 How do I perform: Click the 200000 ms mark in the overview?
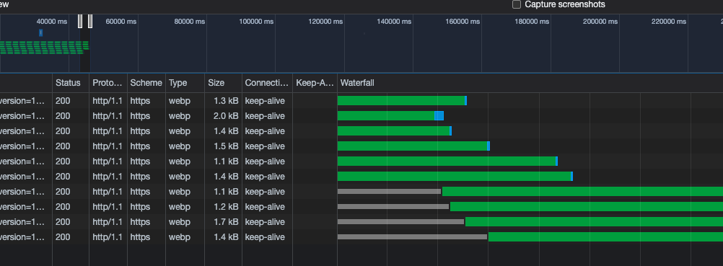601,21
